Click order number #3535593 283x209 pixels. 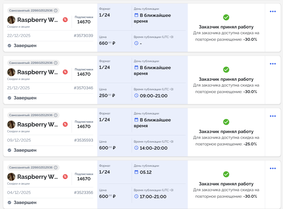click(83, 140)
